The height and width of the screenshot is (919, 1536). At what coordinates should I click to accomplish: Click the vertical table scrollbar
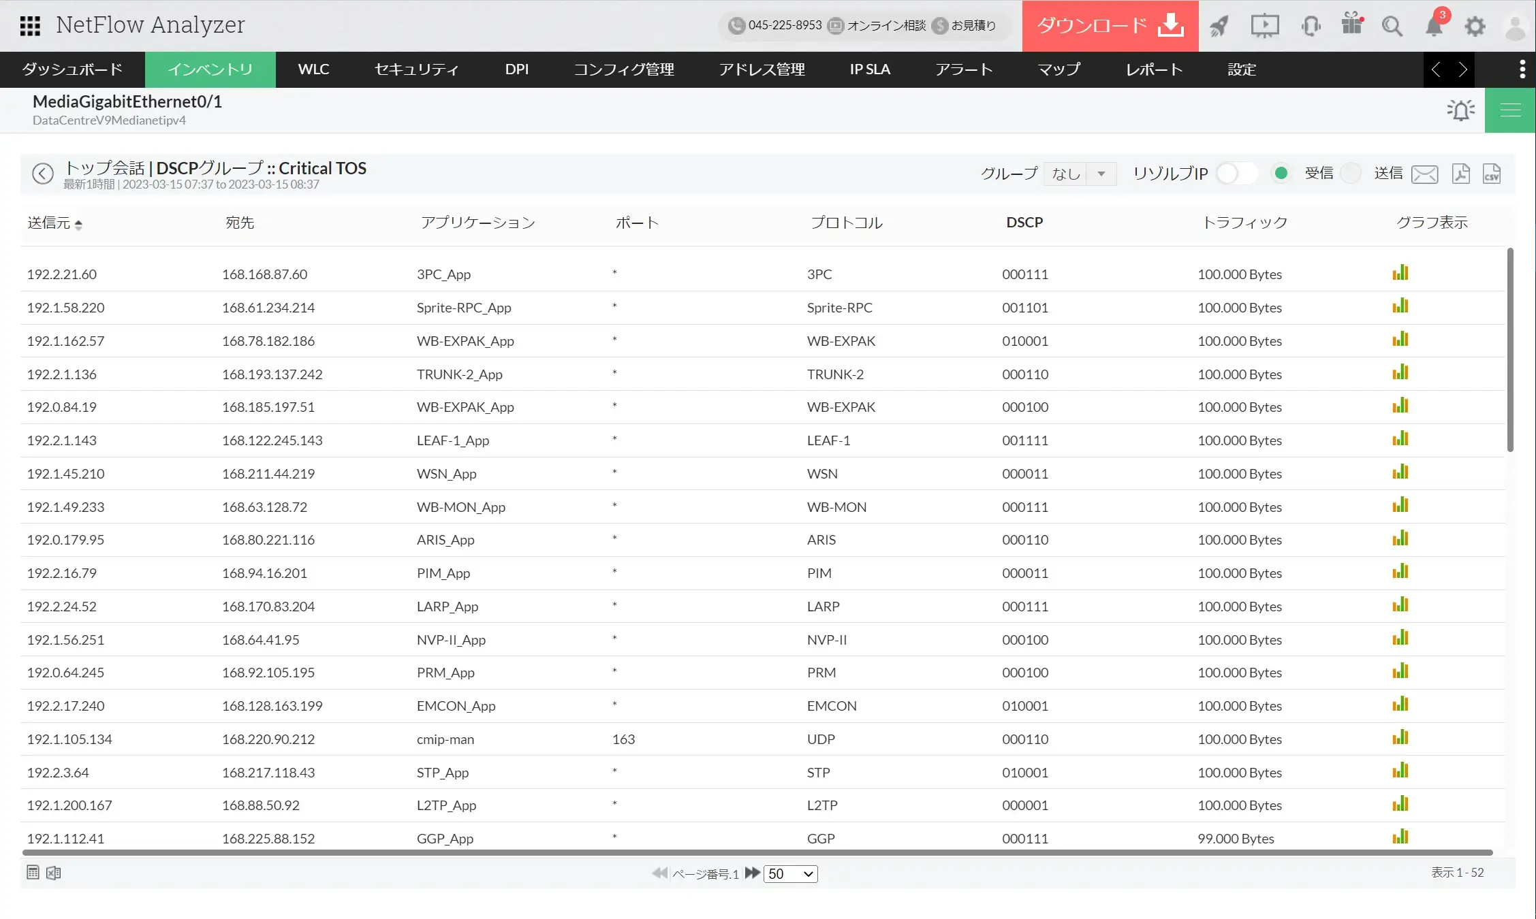tap(1510, 349)
